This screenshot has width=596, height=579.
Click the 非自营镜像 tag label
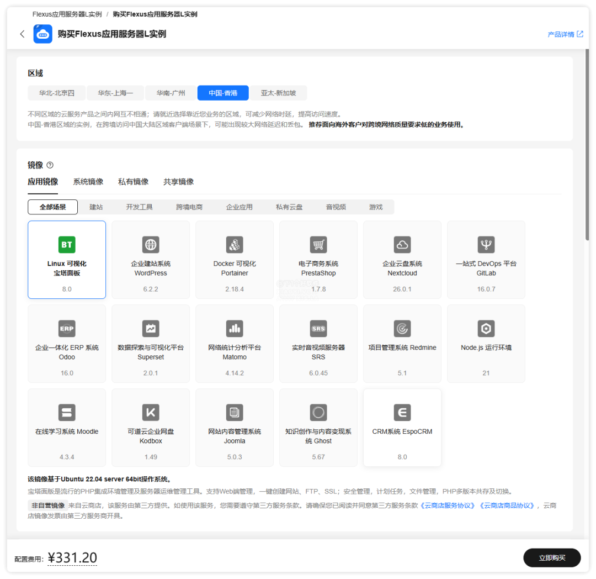[x=48, y=506]
